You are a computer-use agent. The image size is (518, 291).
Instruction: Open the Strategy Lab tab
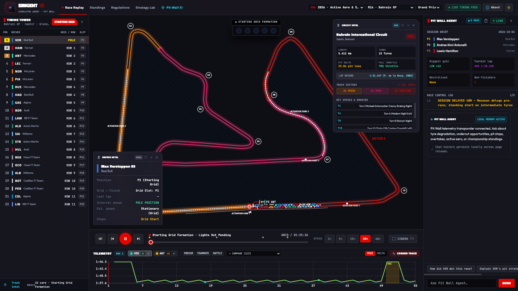coord(145,8)
